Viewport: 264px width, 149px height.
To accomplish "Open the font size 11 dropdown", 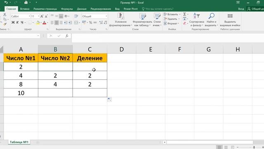I will point(38,16).
